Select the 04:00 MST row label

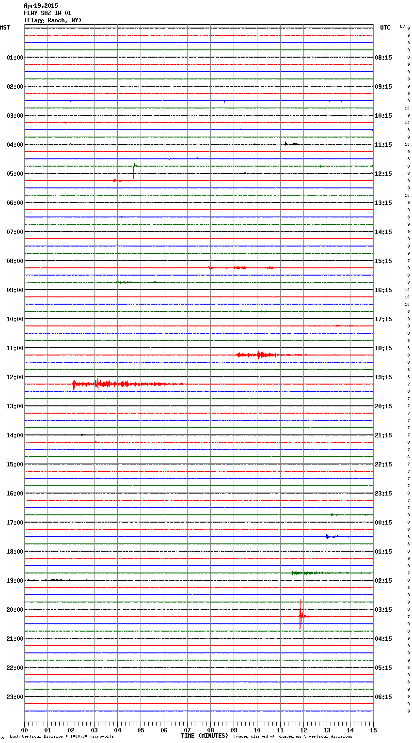tap(15, 145)
